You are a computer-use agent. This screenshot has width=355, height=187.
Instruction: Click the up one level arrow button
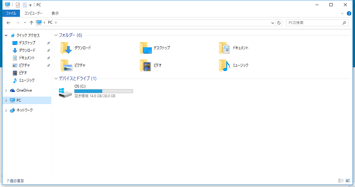(31, 23)
